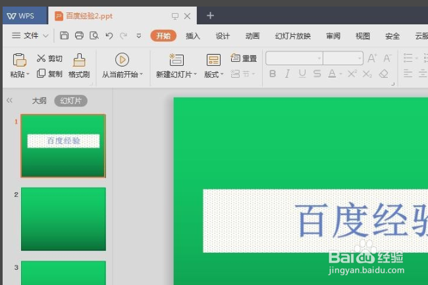This screenshot has width=428, height=285.
Task: Click the 格式刷 label
Action: (79, 74)
